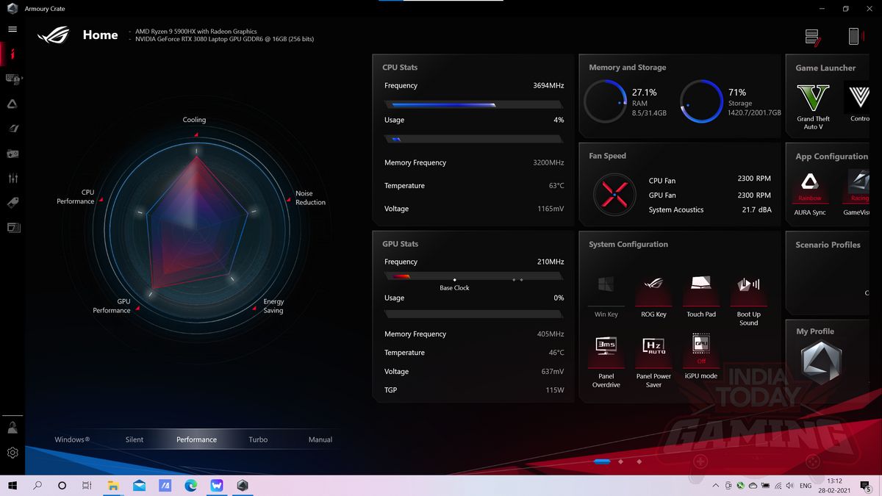Click the GPU Performance radar label

point(112,306)
